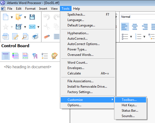
Task: Choose AutoCorrect... menu item
Action: coord(88,39)
